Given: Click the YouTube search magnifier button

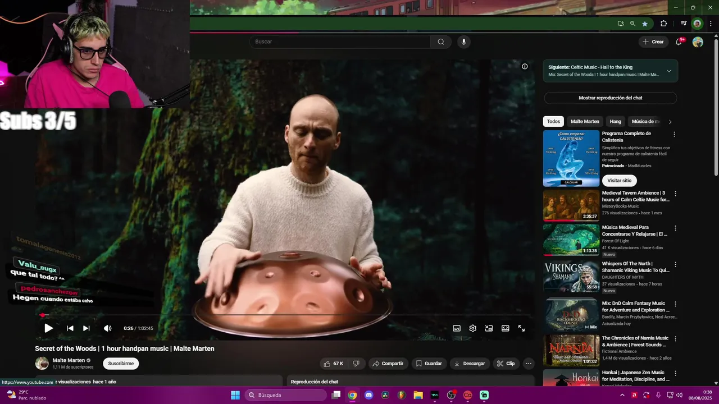Looking at the screenshot, I should coord(441,42).
